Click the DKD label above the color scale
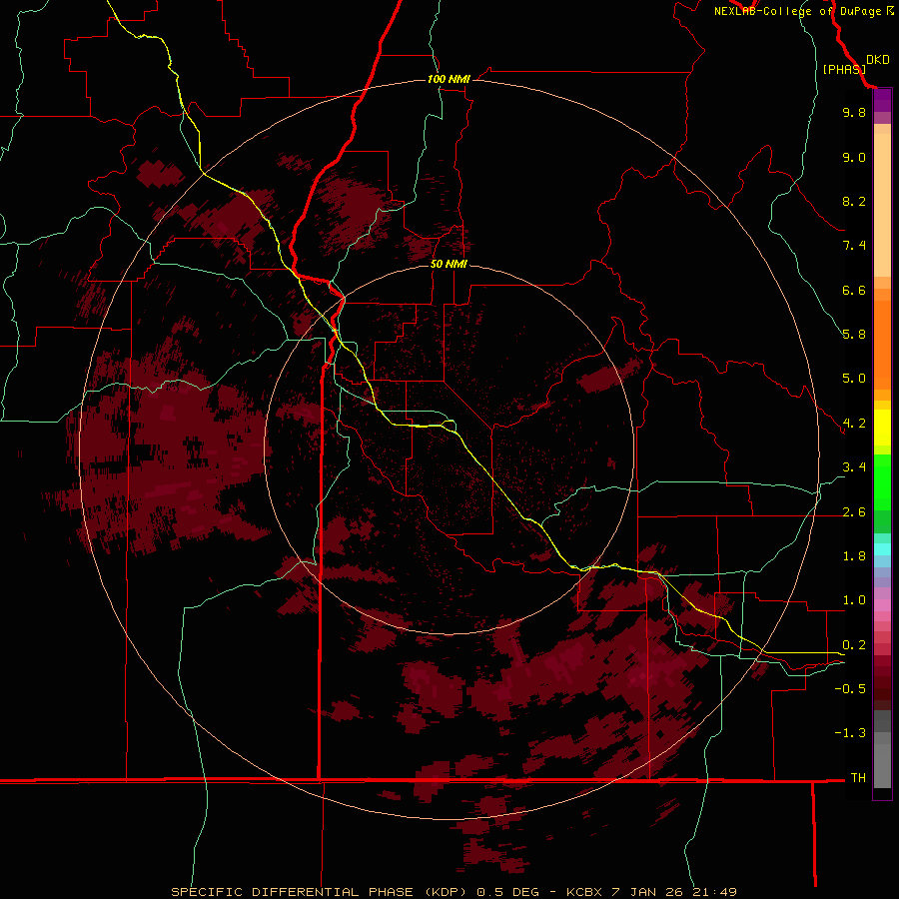 tap(878, 60)
